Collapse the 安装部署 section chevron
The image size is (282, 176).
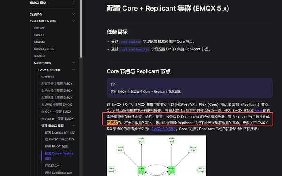tap(74, 14)
